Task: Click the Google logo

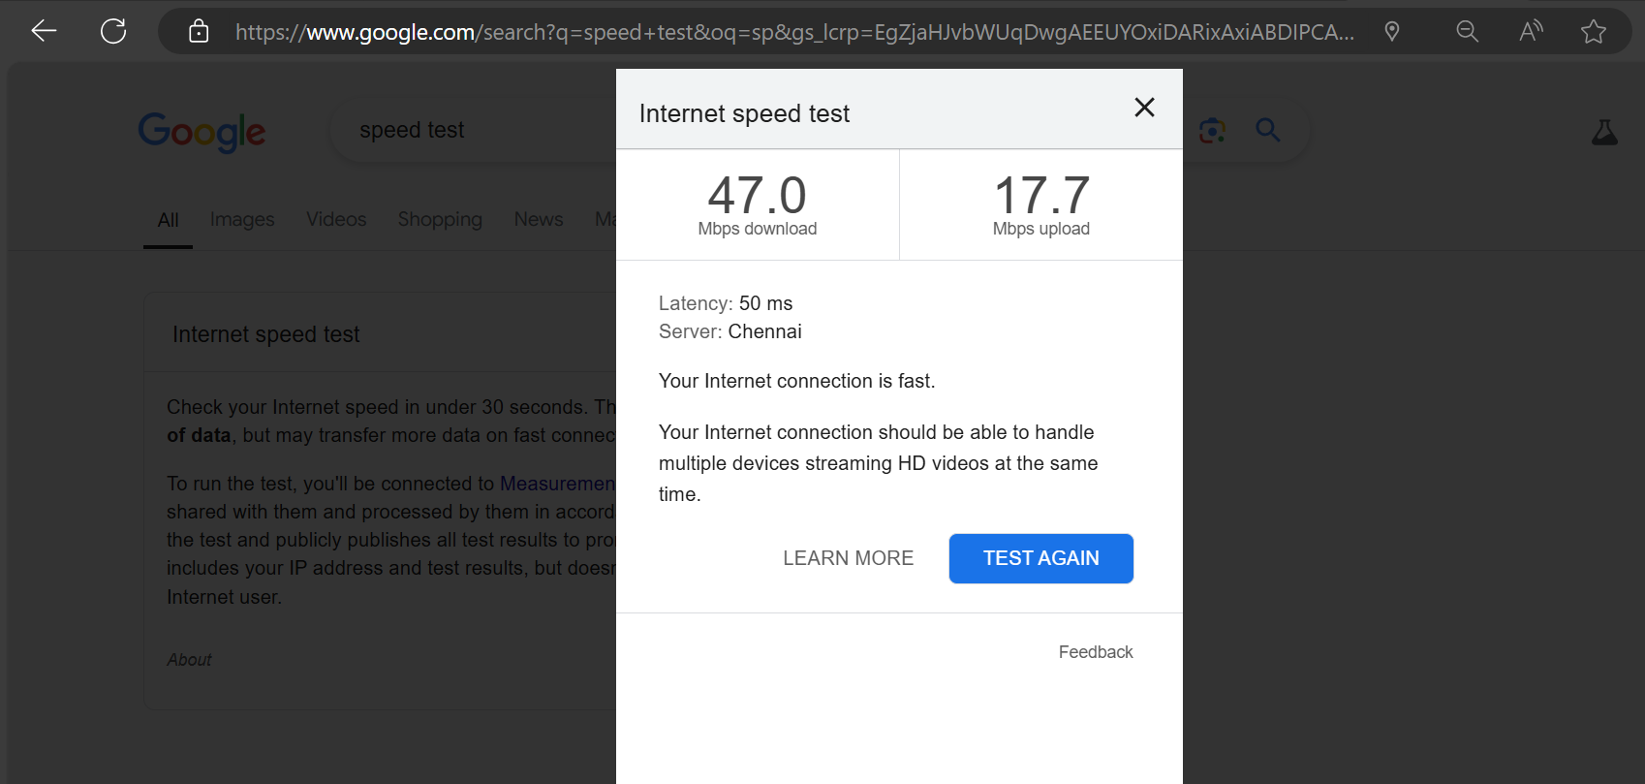Action: pyautogui.click(x=202, y=132)
